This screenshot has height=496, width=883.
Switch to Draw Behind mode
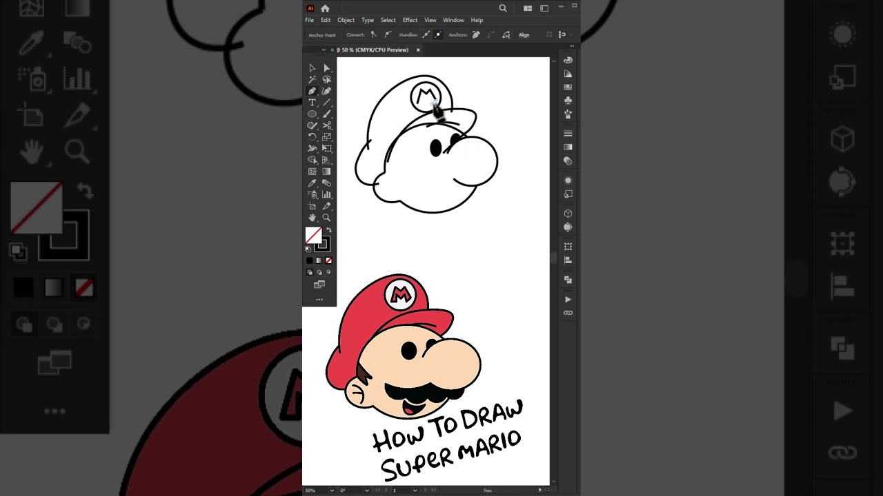(319, 272)
